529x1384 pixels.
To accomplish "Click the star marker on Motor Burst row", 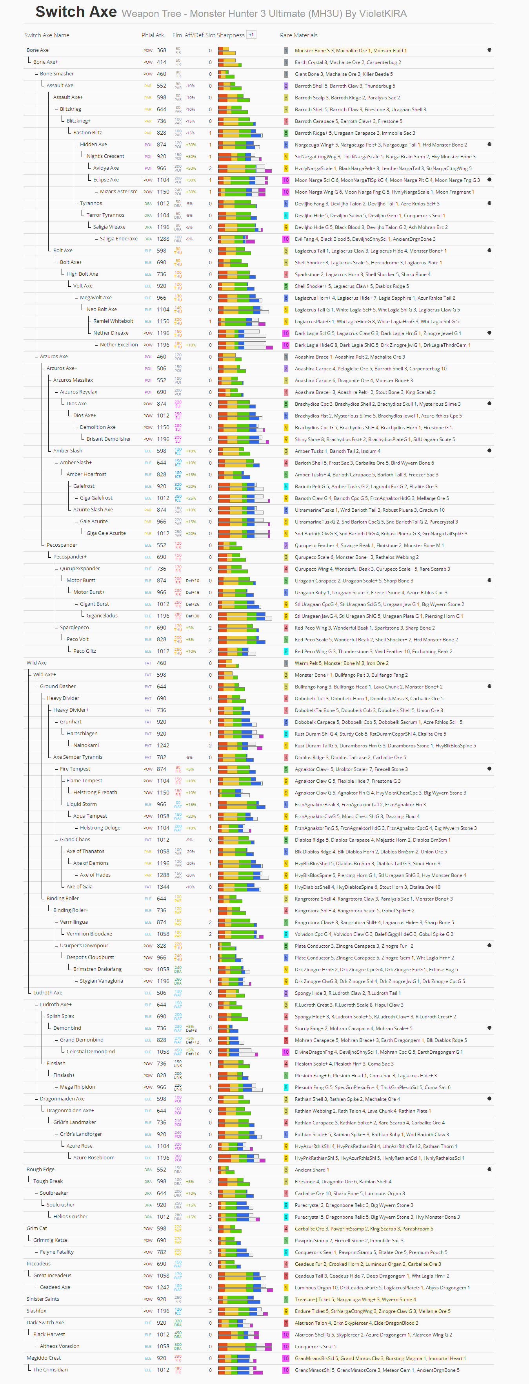I will click(489, 581).
